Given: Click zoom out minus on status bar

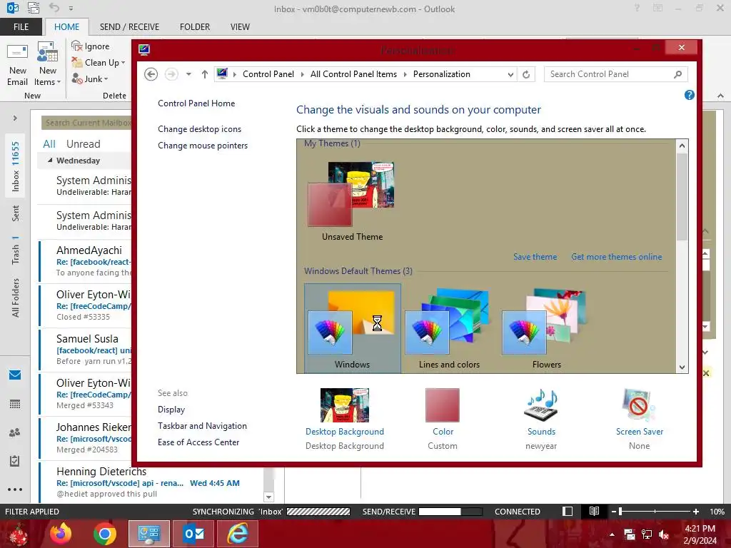Looking at the screenshot, I should (614, 512).
